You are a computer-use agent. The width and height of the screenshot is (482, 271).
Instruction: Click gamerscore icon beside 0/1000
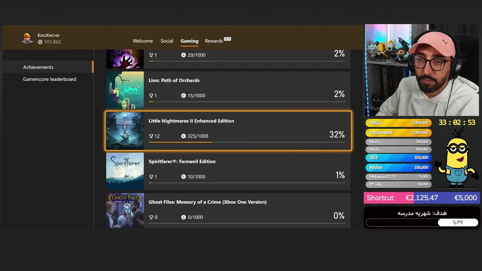pyautogui.click(x=183, y=217)
